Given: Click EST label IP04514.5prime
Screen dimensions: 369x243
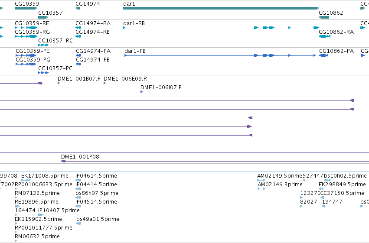Looking at the screenshot, I should click(x=96, y=202).
